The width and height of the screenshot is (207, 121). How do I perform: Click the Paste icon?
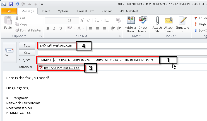(x=8, y=20)
